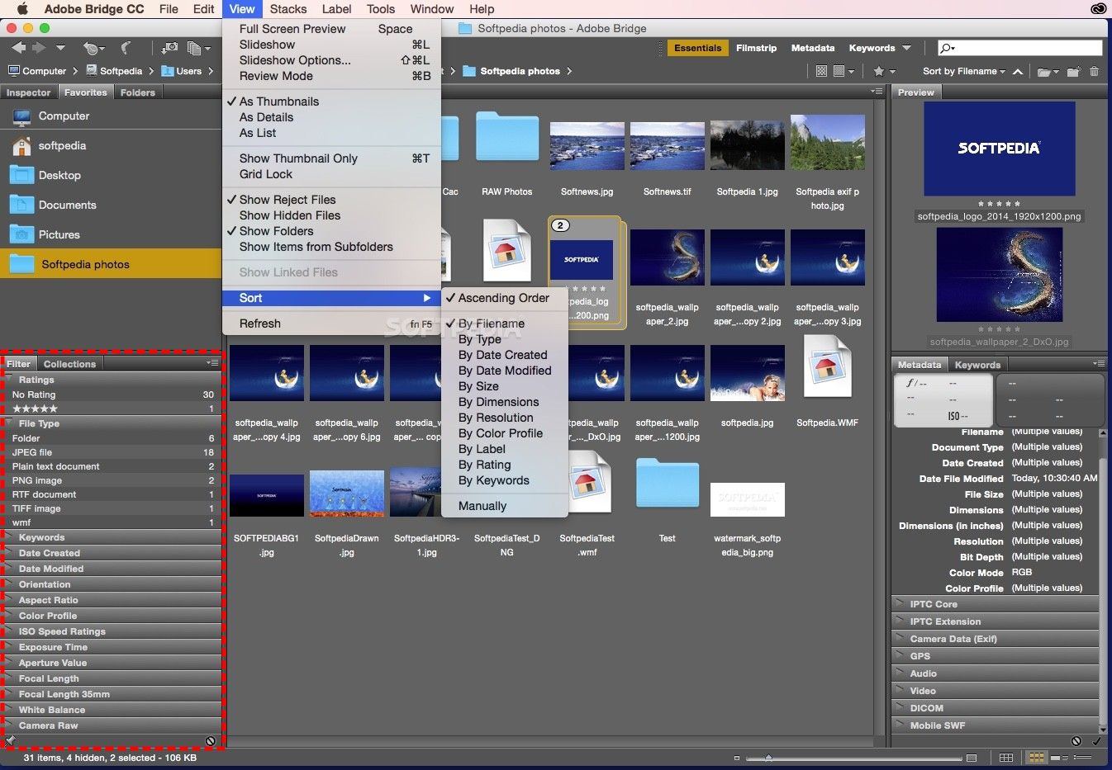The height and width of the screenshot is (770, 1112).
Task: Click the Lock Thumbnail Grid icon
Action: [1005, 758]
